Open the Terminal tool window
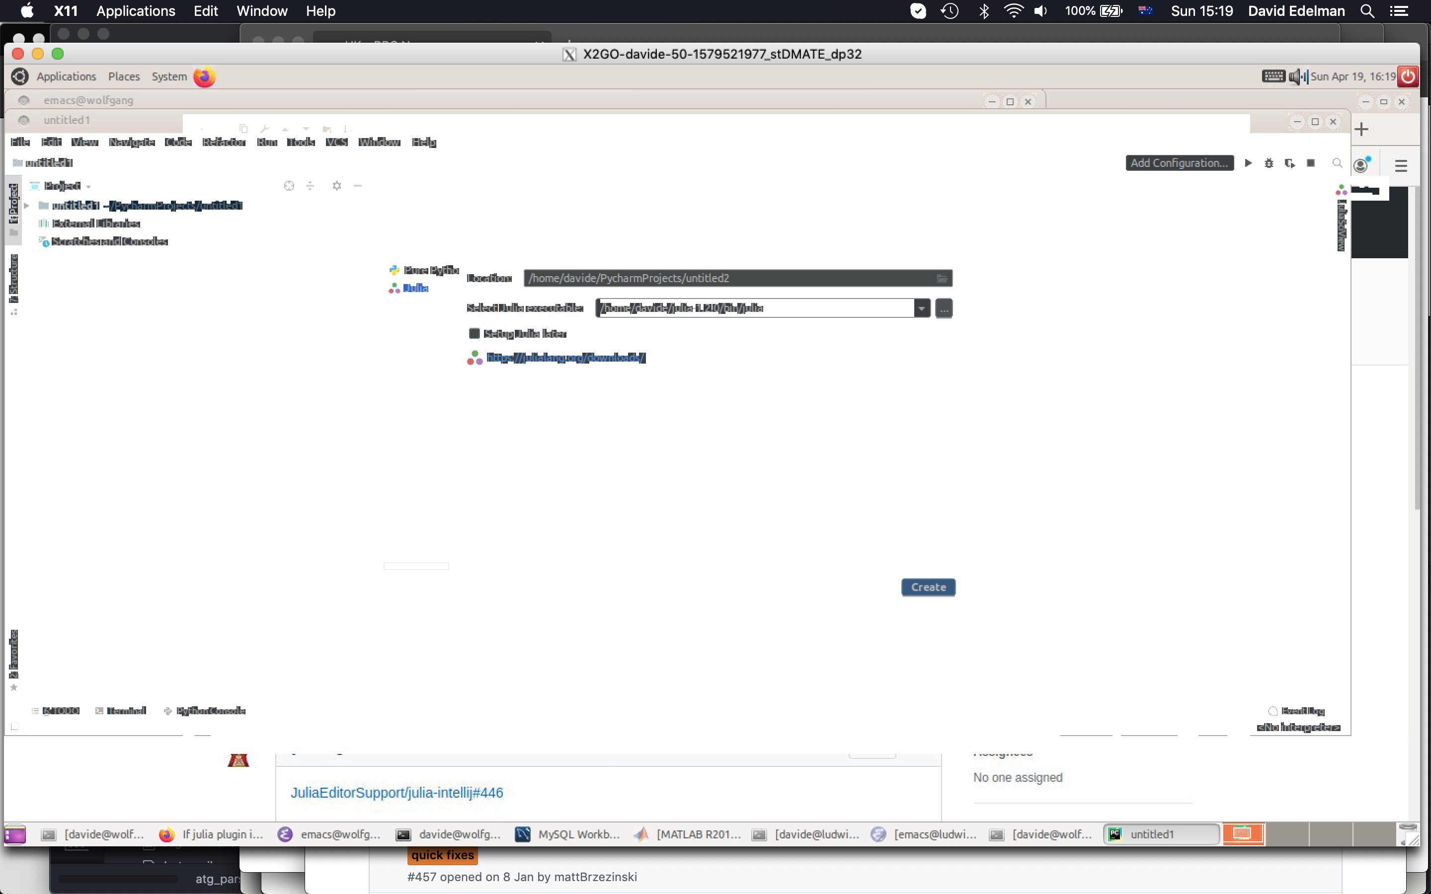The width and height of the screenshot is (1431, 894). (125, 711)
